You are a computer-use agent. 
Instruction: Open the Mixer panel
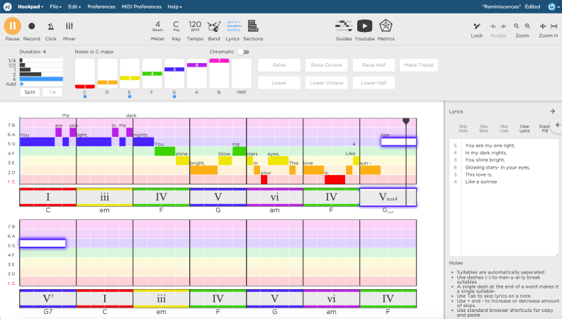point(69,26)
